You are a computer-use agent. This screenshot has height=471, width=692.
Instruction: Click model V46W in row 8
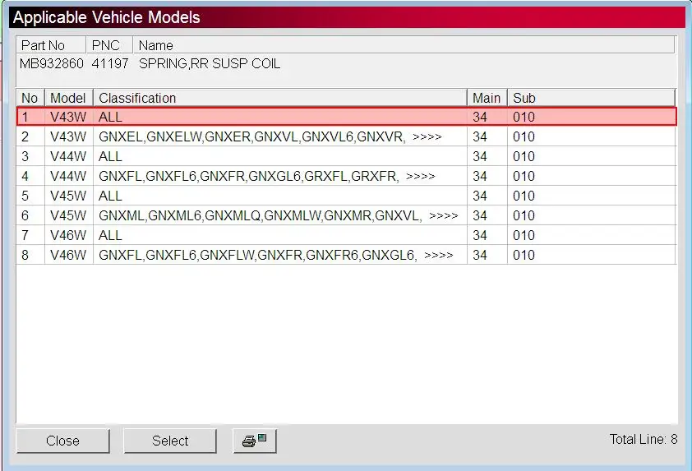tap(68, 255)
